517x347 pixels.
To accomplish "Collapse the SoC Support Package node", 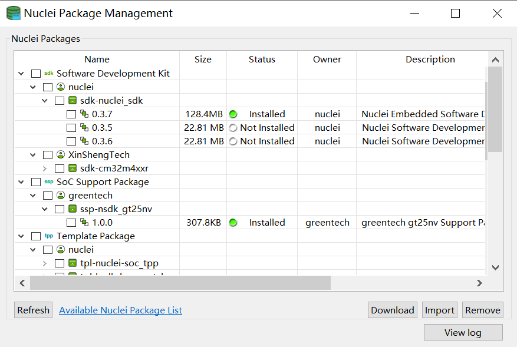I will 21,182.
